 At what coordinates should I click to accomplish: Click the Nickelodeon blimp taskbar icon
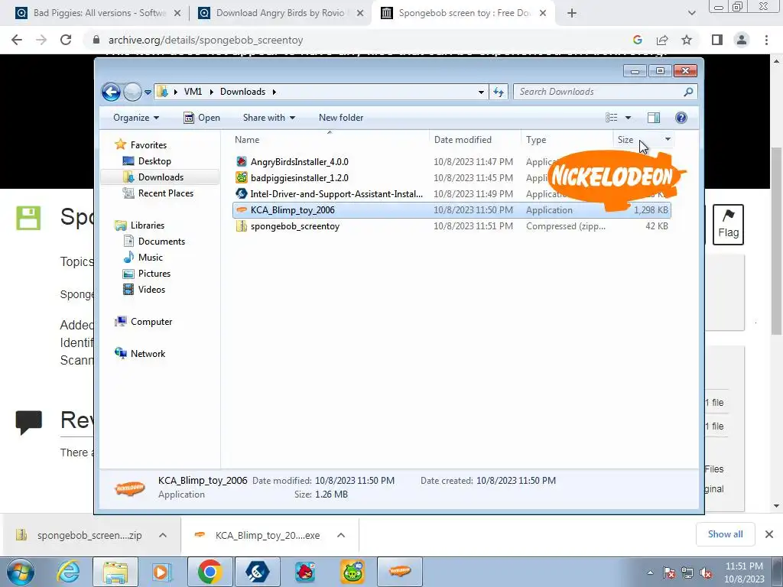pyautogui.click(x=400, y=572)
